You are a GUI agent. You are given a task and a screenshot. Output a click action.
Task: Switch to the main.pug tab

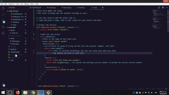51,8
